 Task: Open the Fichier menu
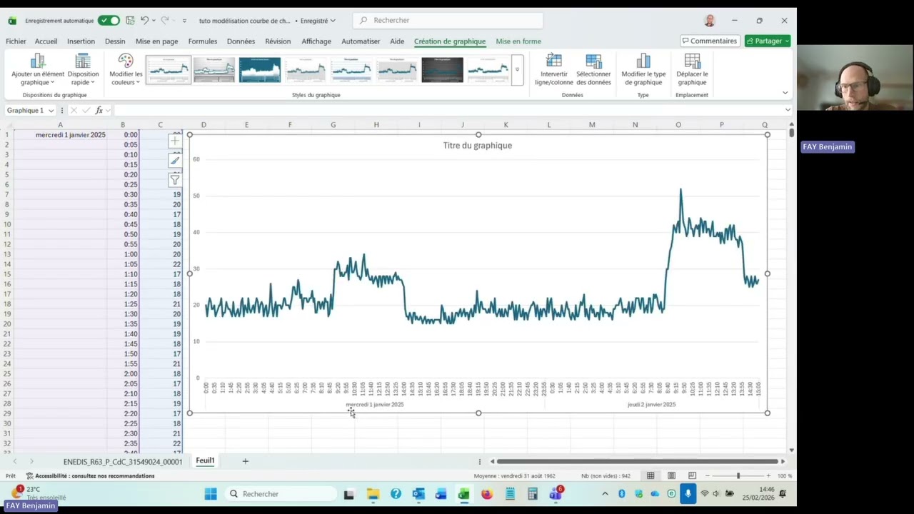click(x=16, y=41)
